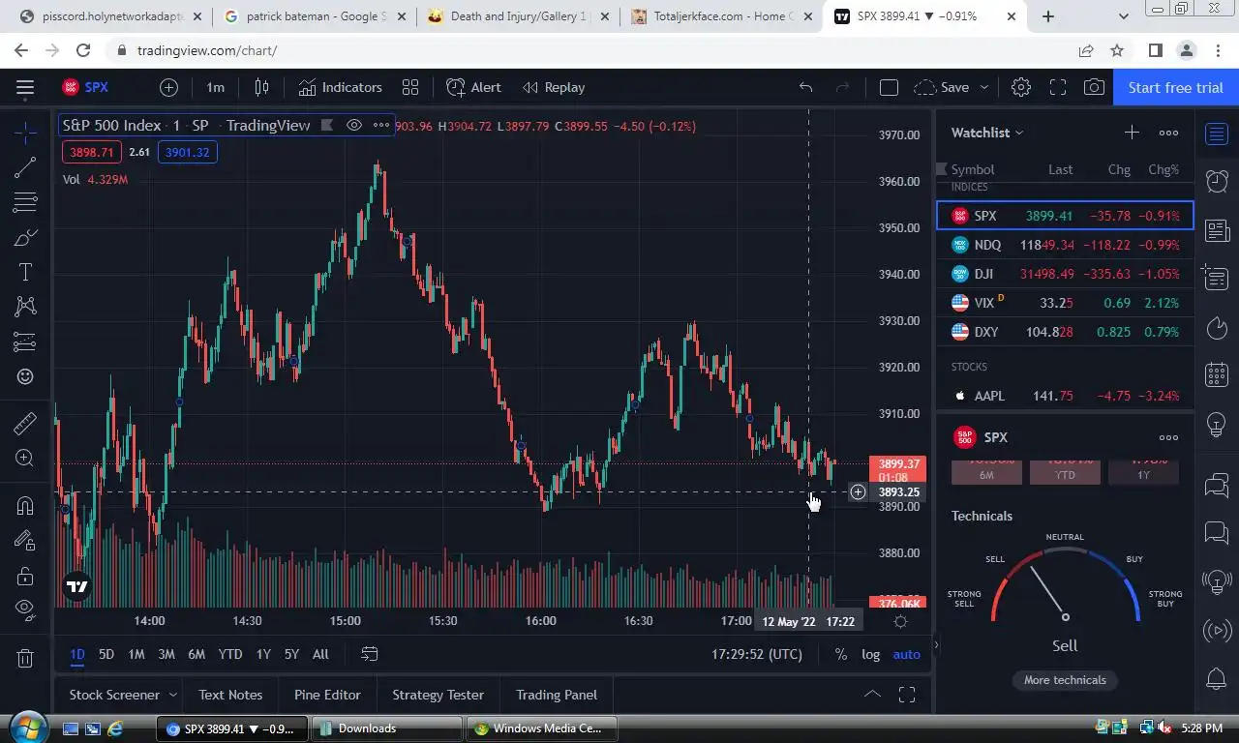
Task: Toggle auto scale mode
Action: click(x=907, y=654)
